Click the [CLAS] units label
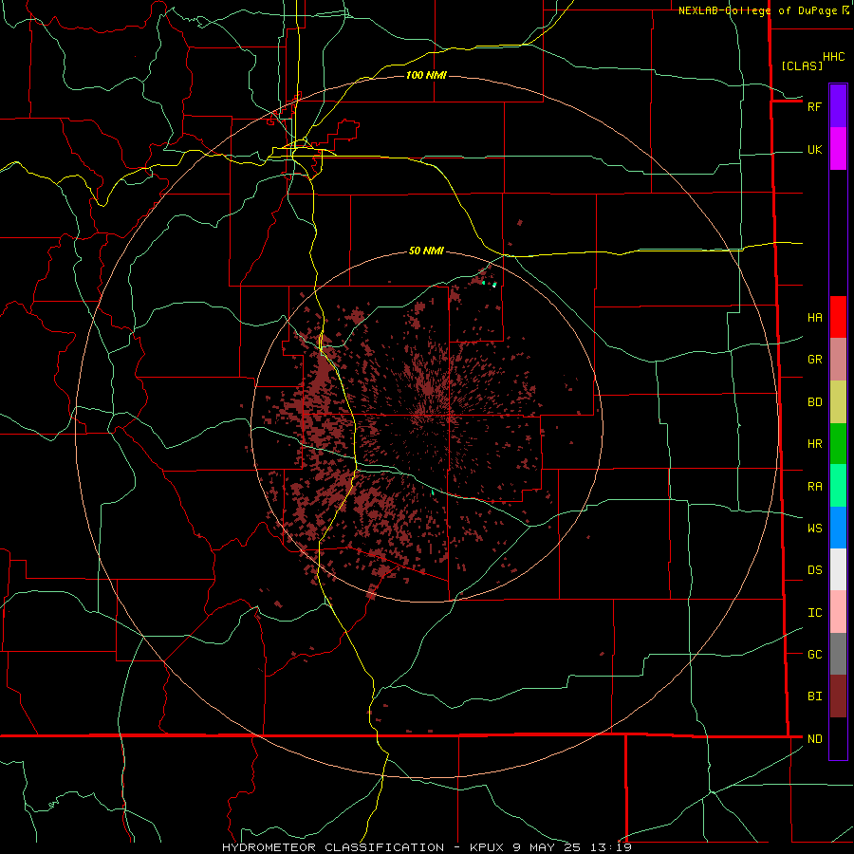854x854 pixels. coord(802,66)
